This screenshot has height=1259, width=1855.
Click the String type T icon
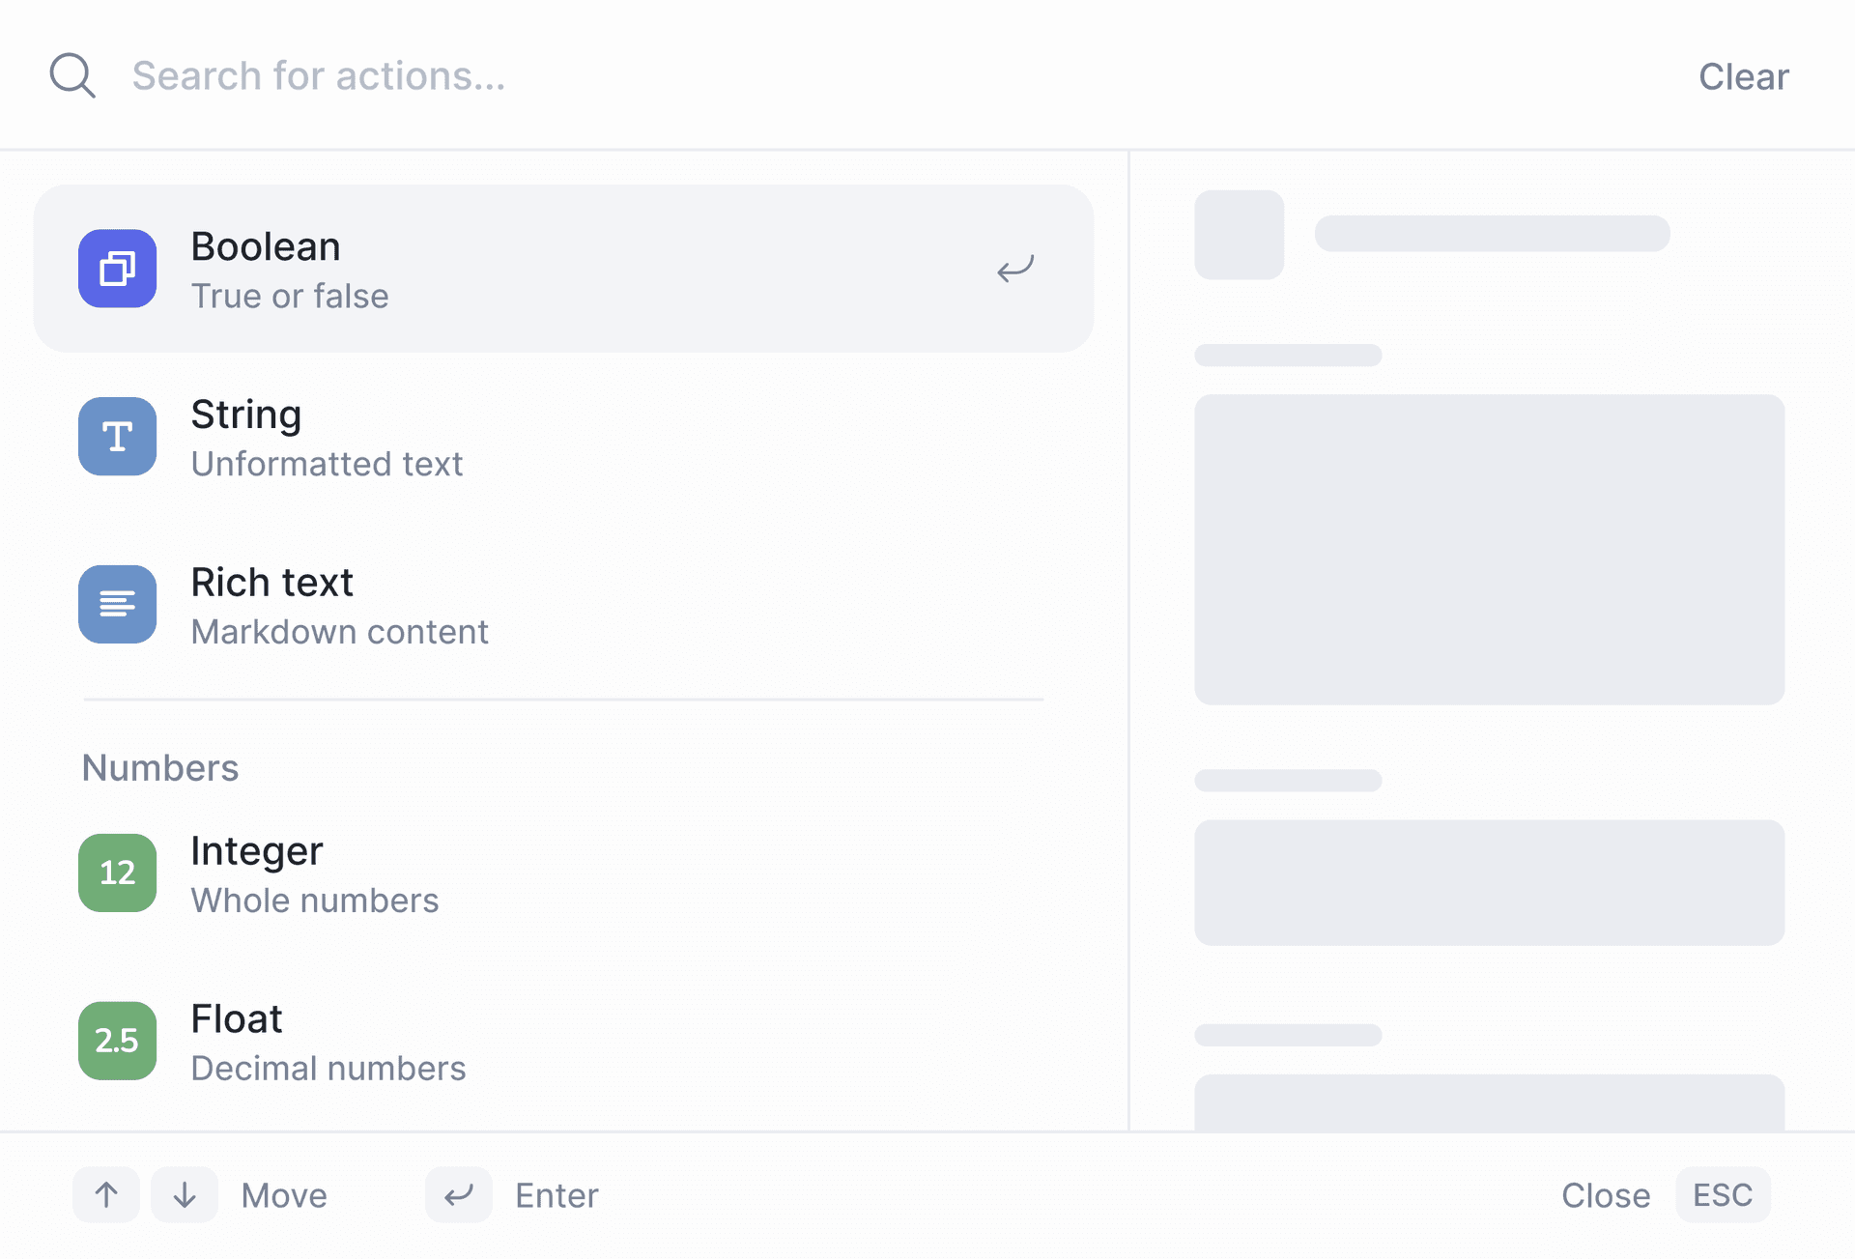click(118, 437)
